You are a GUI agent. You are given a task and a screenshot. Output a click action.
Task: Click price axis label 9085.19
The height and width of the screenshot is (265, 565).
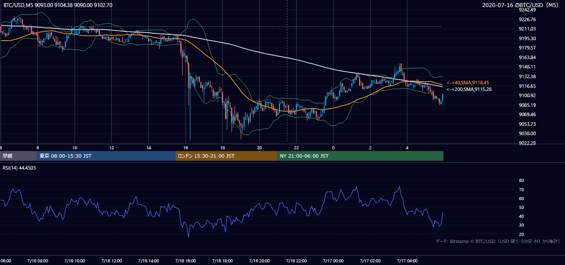(527, 105)
